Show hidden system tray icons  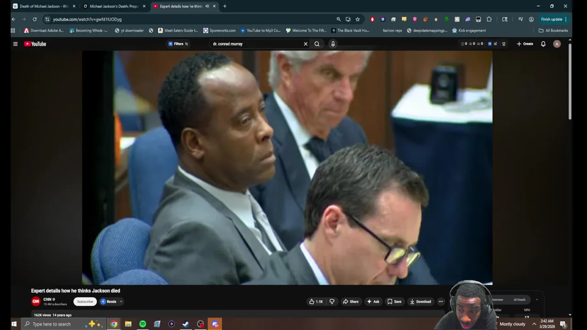click(534, 324)
